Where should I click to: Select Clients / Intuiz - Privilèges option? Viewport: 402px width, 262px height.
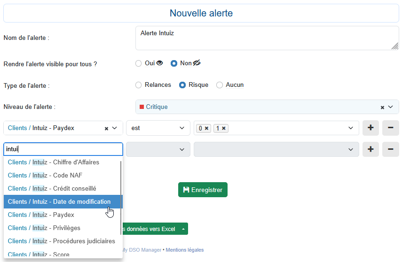(x=63, y=228)
